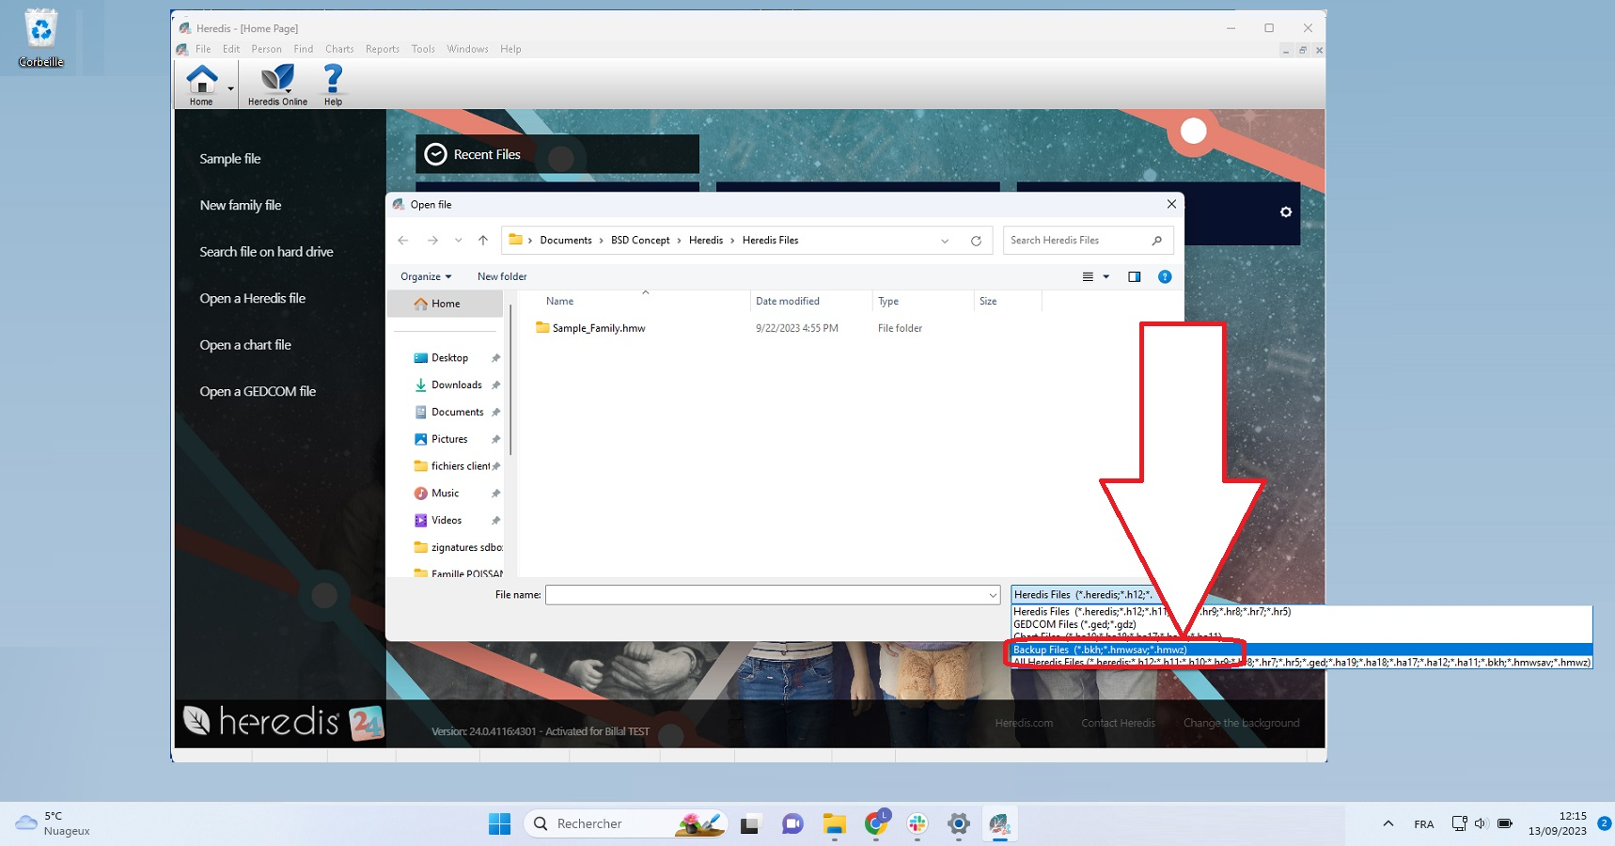
Task: Click the blue help icon in dialog
Action: [x=1165, y=276]
